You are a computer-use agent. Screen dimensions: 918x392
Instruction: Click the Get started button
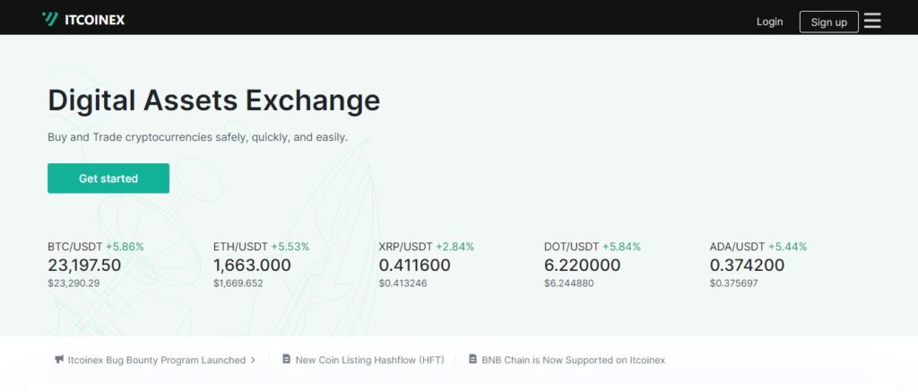tap(108, 179)
